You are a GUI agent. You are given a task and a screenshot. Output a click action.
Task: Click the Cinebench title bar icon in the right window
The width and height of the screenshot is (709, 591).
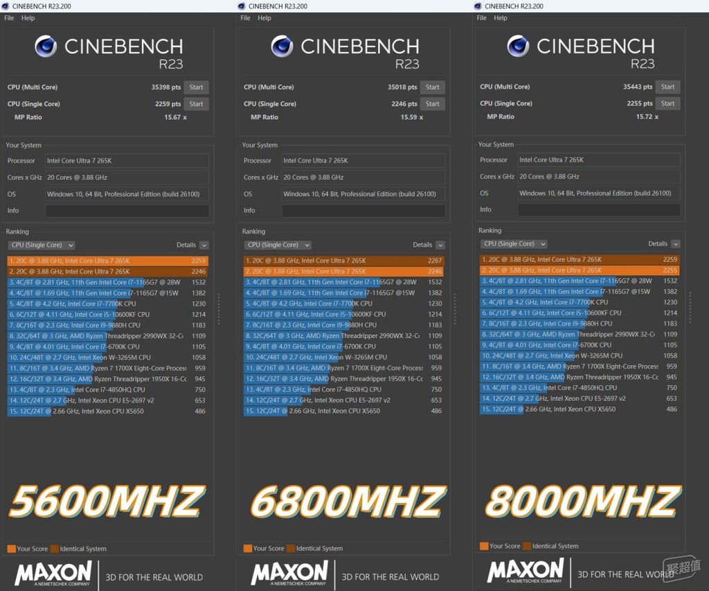click(x=478, y=6)
